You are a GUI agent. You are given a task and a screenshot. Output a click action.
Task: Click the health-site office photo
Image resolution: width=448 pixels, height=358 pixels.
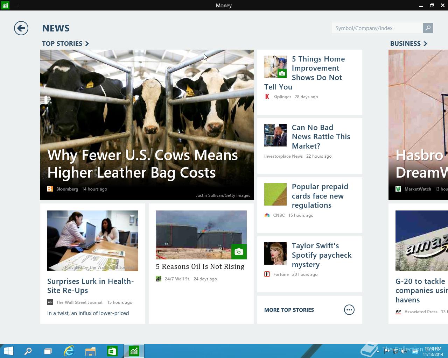[93, 241]
